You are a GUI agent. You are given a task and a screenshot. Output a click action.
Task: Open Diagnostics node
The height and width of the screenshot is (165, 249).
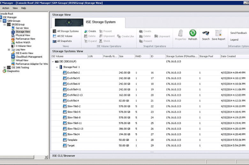(13, 71)
